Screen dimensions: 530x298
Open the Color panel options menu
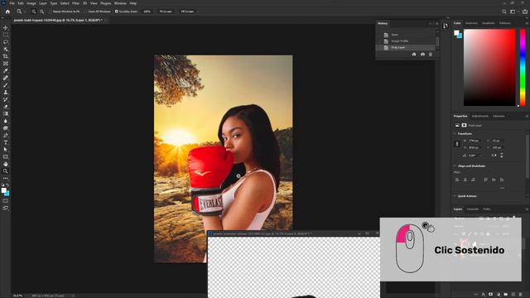527,23
